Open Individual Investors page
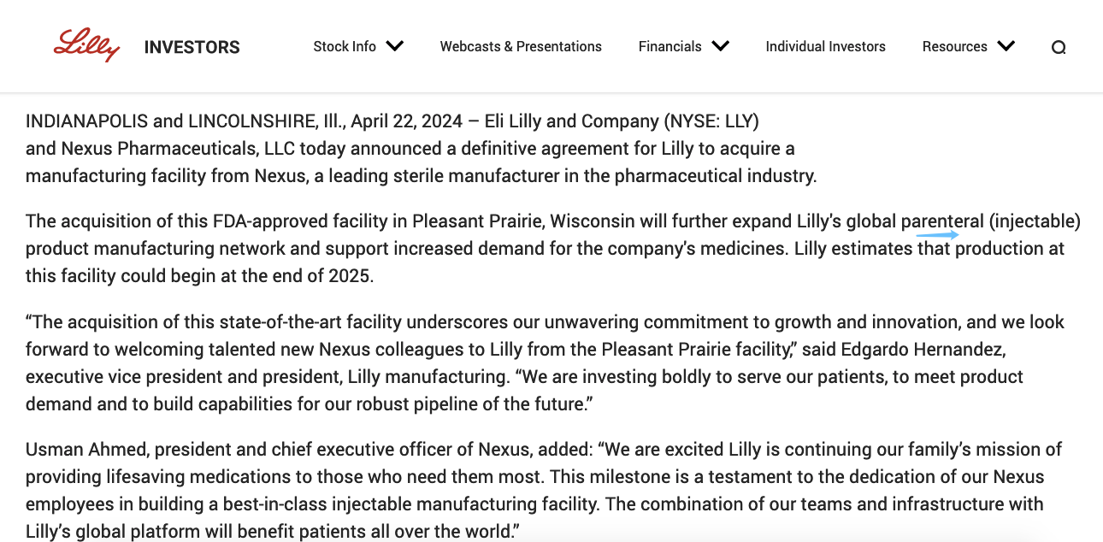Image resolution: width=1103 pixels, height=542 pixels. click(825, 47)
